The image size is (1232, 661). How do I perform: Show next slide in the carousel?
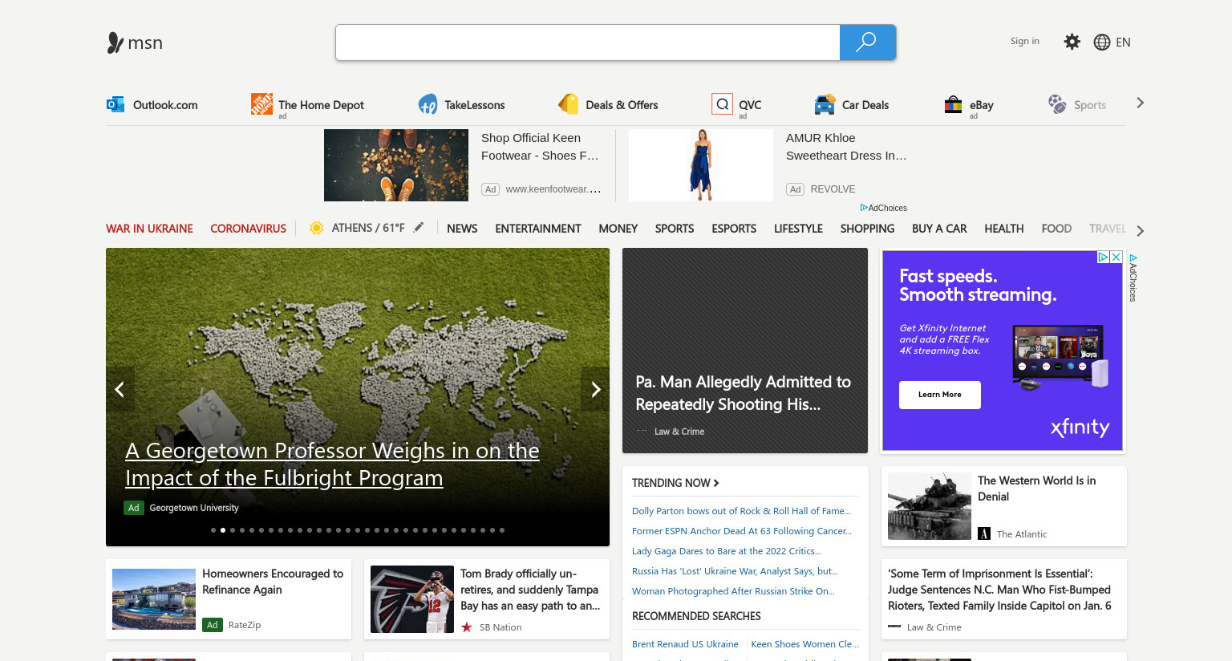click(x=595, y=389)
